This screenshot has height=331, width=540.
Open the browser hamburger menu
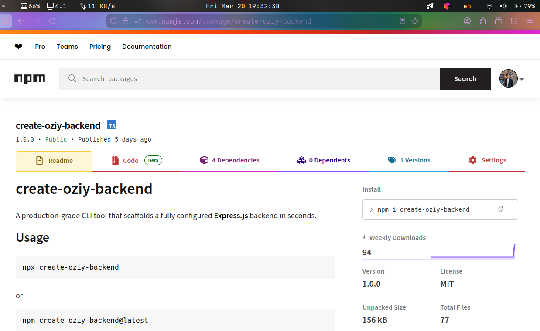[530, 21]
